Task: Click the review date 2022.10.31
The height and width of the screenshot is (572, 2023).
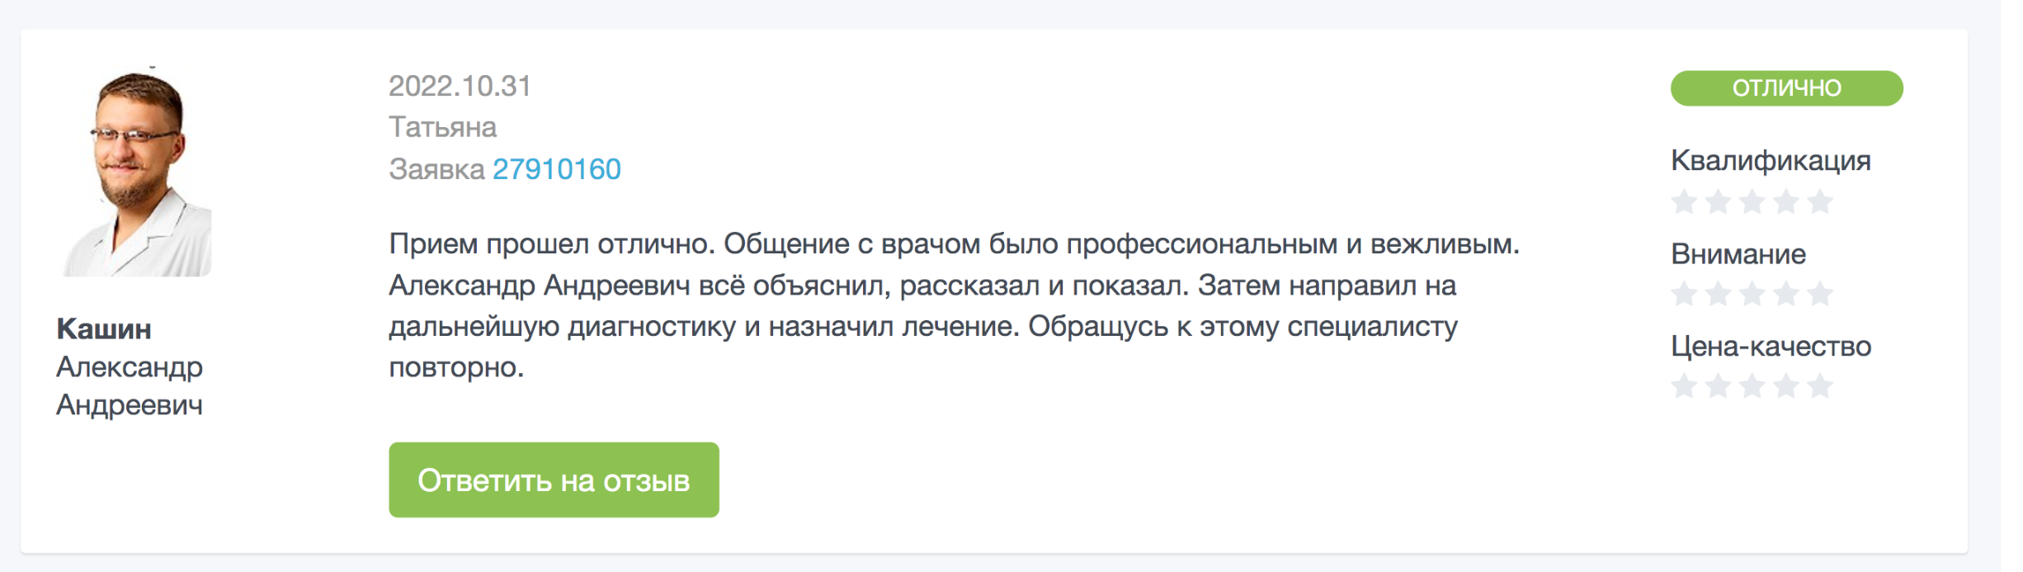Action: [x=460, y=86]
